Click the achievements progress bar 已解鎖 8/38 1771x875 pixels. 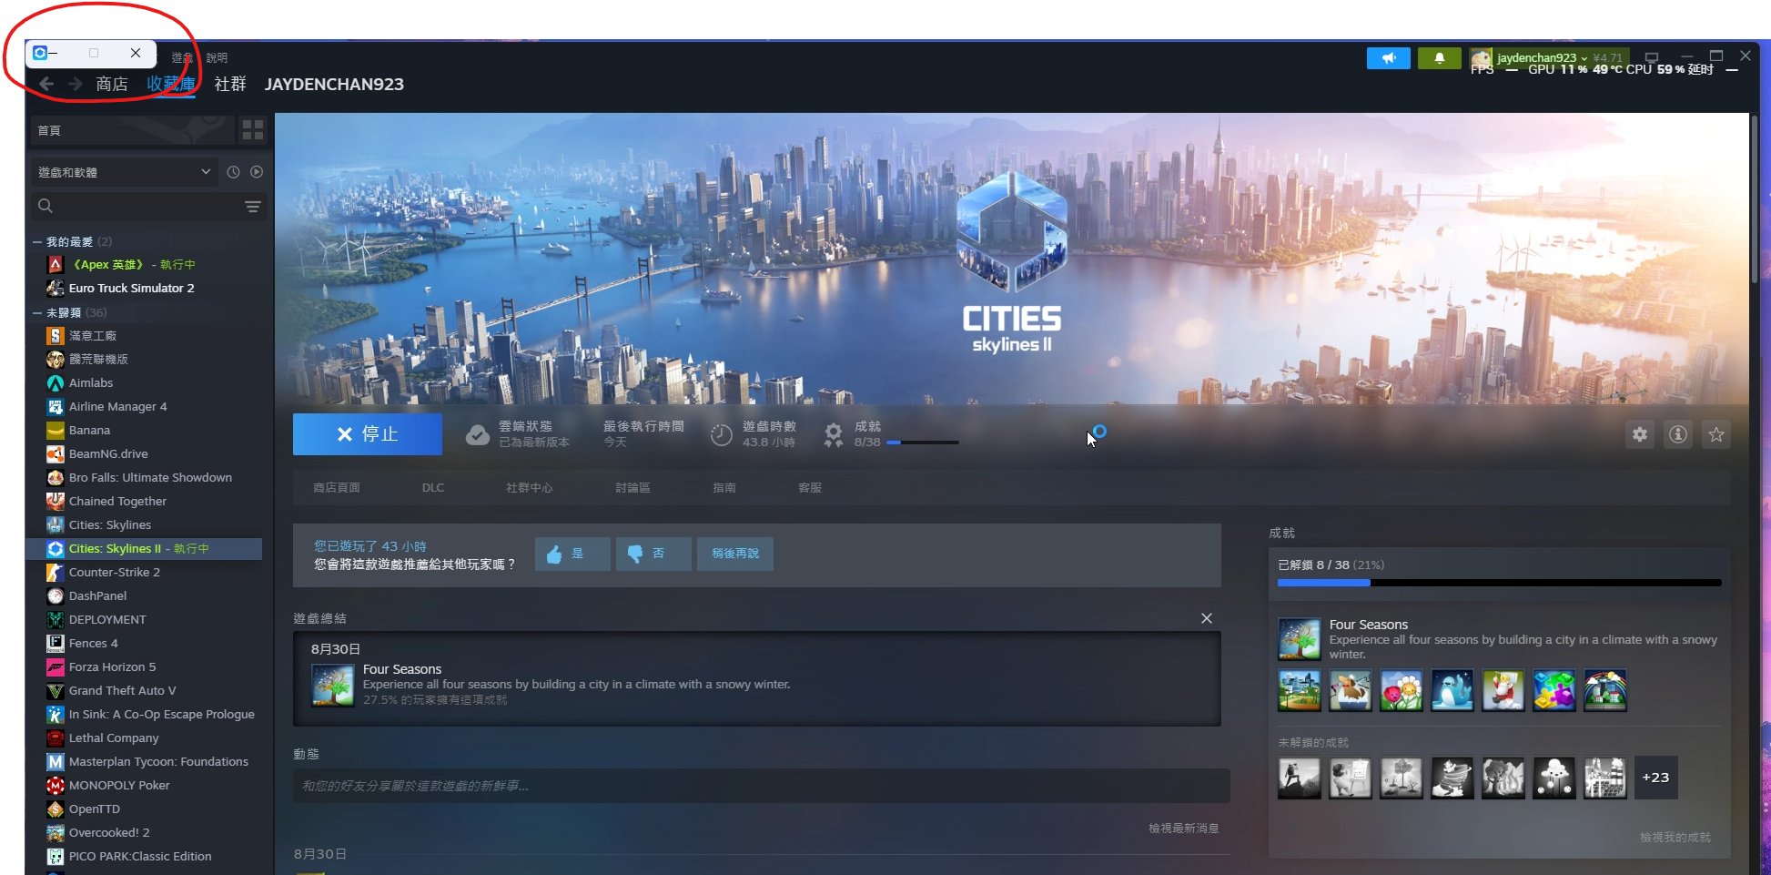tap(1499, 582)
